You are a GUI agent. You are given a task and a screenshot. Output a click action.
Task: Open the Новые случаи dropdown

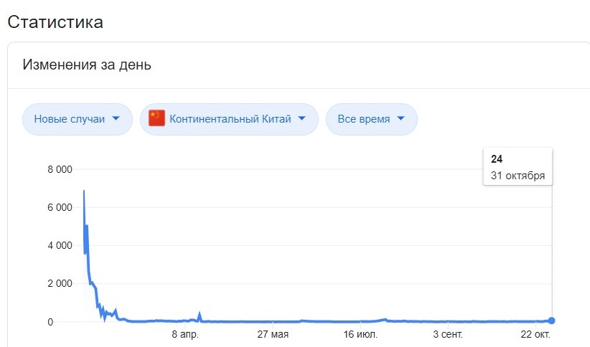[77, 119]
